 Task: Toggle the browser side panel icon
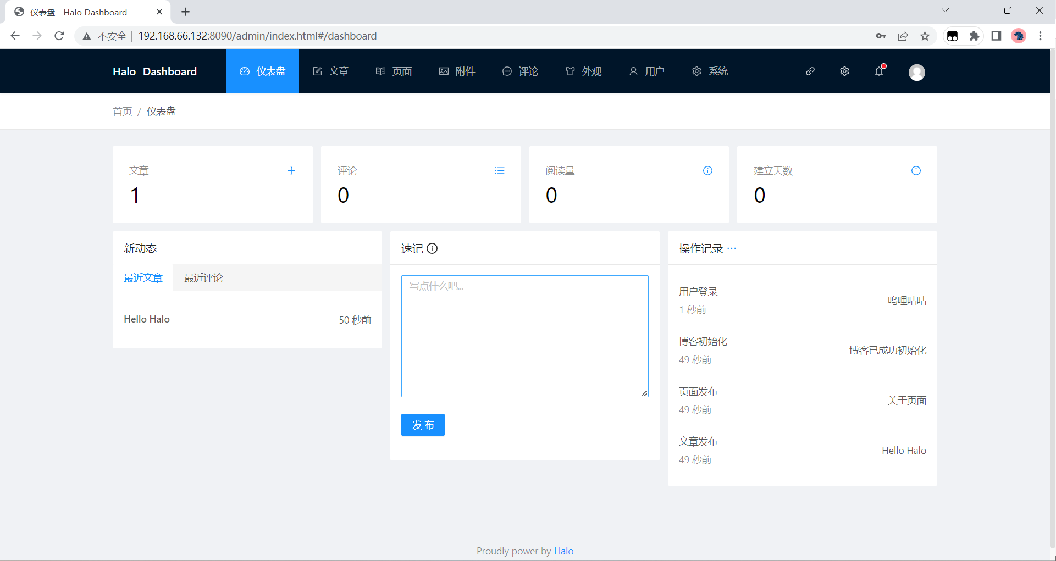[x=996, y=36]
